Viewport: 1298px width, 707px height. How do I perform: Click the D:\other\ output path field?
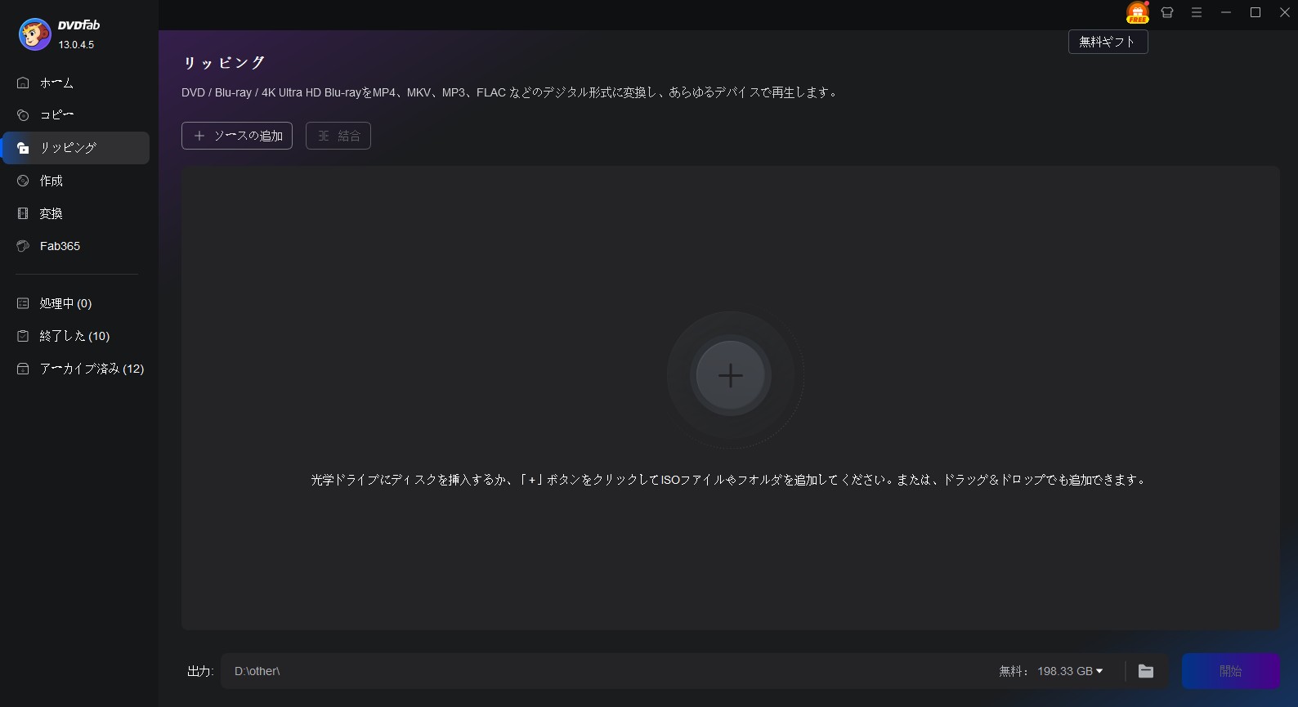point(605,671)
